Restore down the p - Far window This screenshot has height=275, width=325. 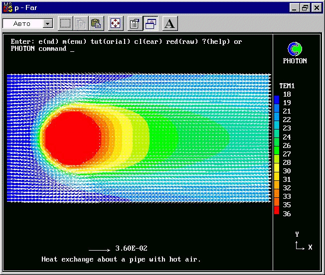305,8
